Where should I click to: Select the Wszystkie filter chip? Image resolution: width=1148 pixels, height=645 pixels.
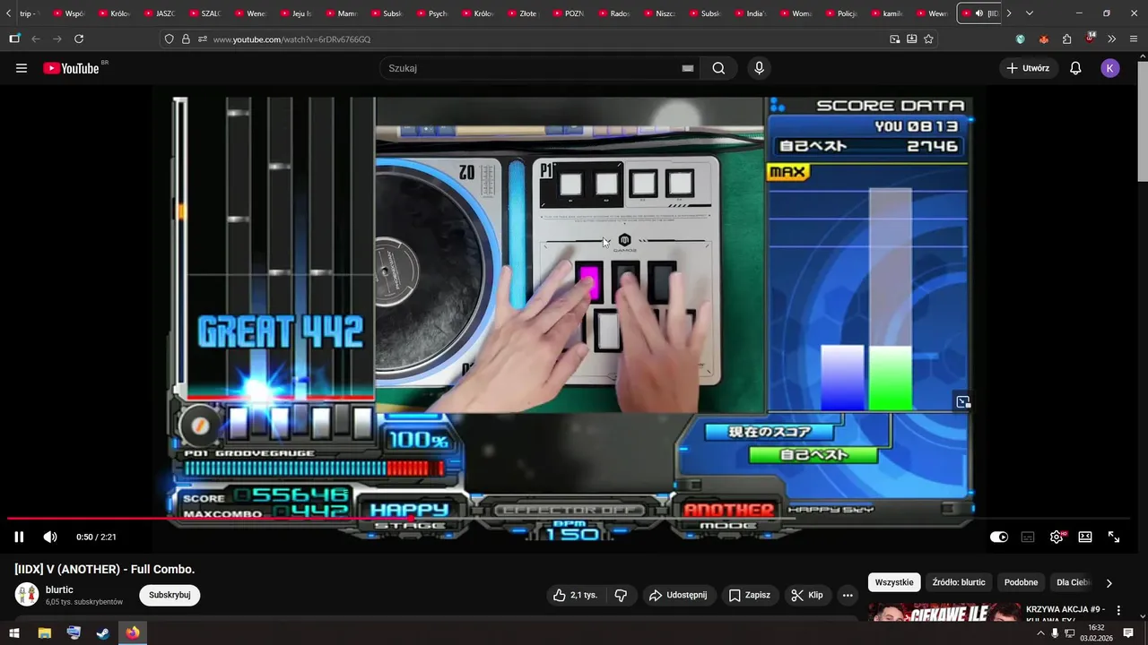click(894, 582)
